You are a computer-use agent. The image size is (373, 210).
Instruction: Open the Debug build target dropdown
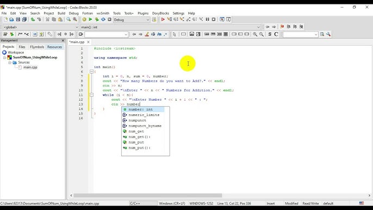click(132, 20)
